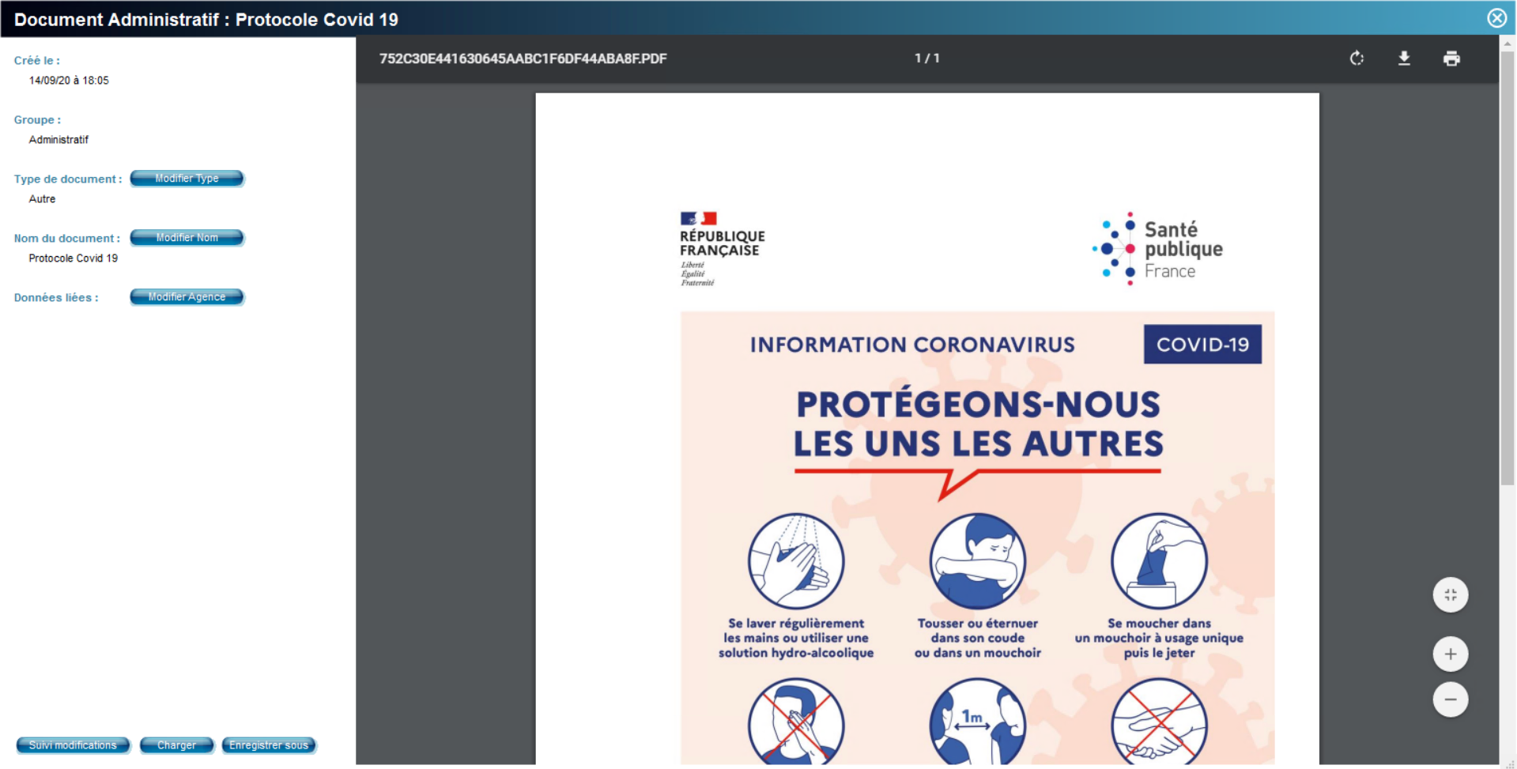Image resolution: width=1517 pixels, height=769 pixels.
Task: Click the PDF filename in the viewer toolbar
Action: [x=523, y=58]
